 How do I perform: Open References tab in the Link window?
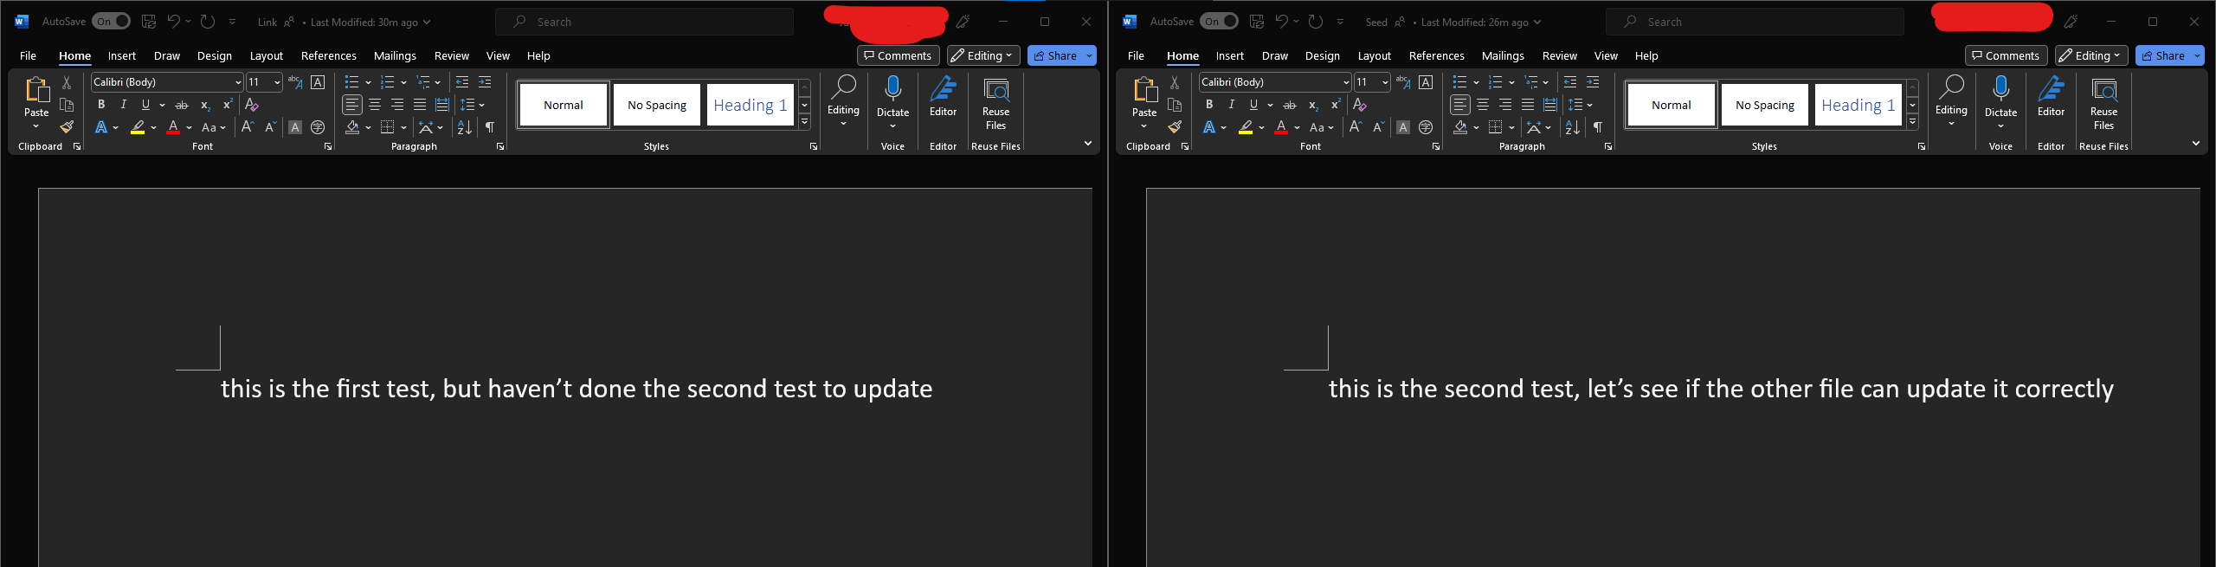coord(329,55)
